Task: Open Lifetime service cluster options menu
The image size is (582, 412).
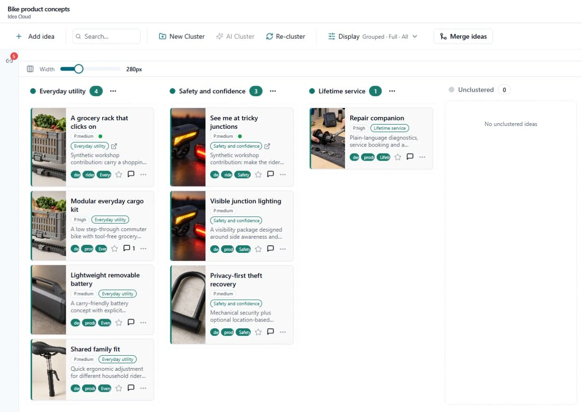Action: pyautogui.click(x=392, y=91)
